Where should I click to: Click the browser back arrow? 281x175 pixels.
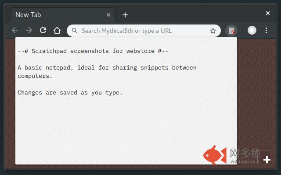(15, 30)
